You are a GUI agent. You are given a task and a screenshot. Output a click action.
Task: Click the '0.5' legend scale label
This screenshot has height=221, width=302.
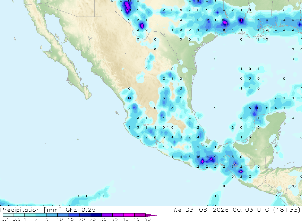coord(16,219)
